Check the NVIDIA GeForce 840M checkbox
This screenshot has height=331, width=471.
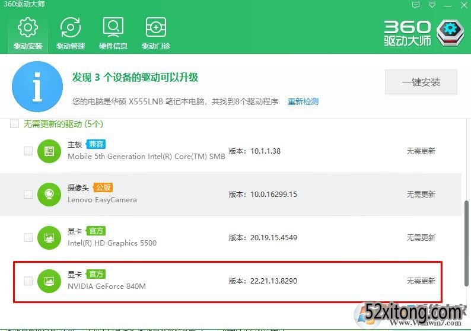tap(28, 281)
